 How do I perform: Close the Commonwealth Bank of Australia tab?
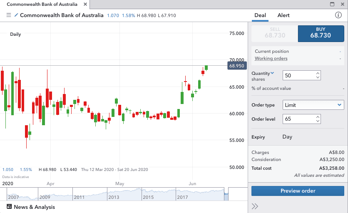85,4
